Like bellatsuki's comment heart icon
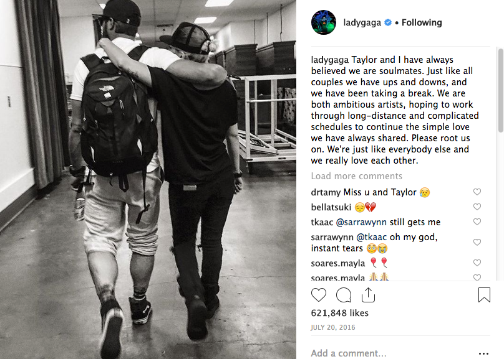The width and height of the screenshot is (504, 359). [477, 207]
